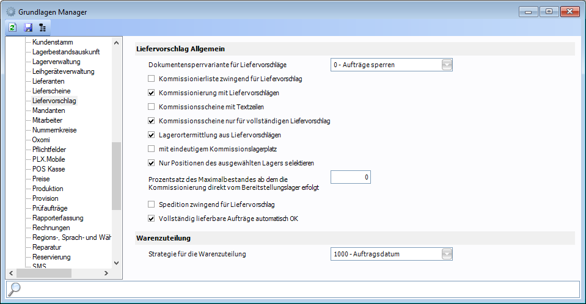586x304 pixels.
Task: Open Kundenstamm in the navigation tree
Action: click(52, 42)
